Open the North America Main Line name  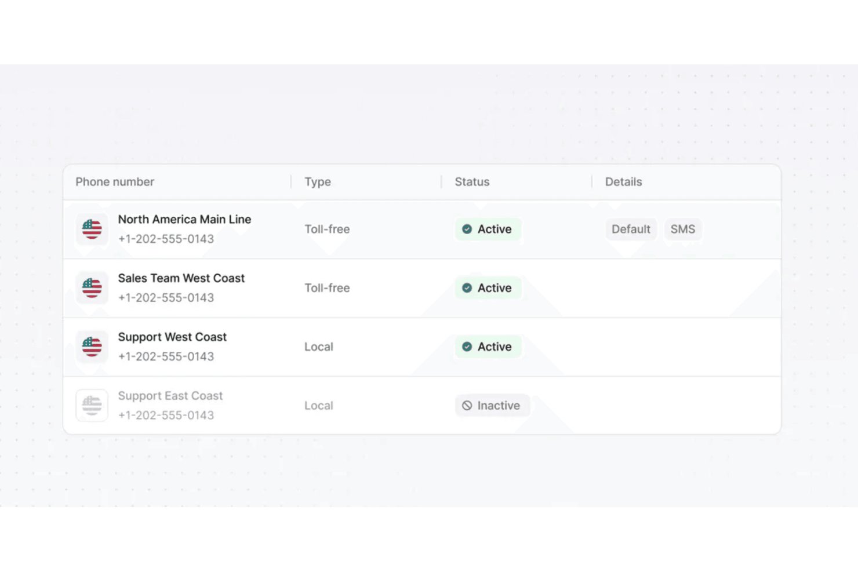(184, 220)
